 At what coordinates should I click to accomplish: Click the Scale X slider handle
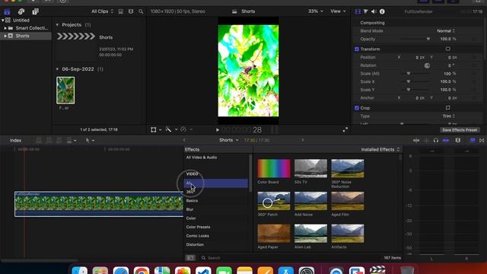(x=409, y=81)
